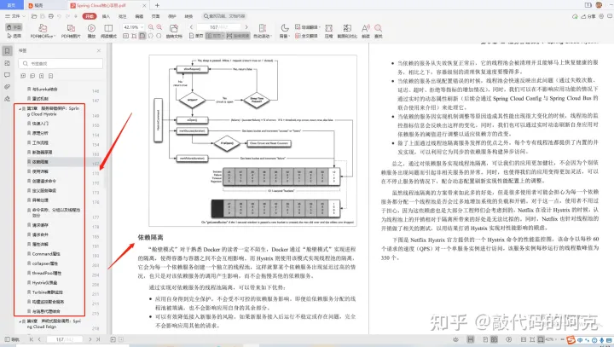
Task: Open the Start ribbon tab
Action: click(90, 16)
